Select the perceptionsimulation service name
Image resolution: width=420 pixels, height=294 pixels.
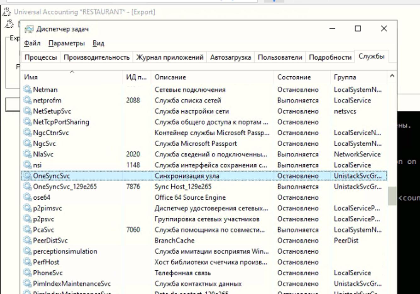(x=65, y=251)
